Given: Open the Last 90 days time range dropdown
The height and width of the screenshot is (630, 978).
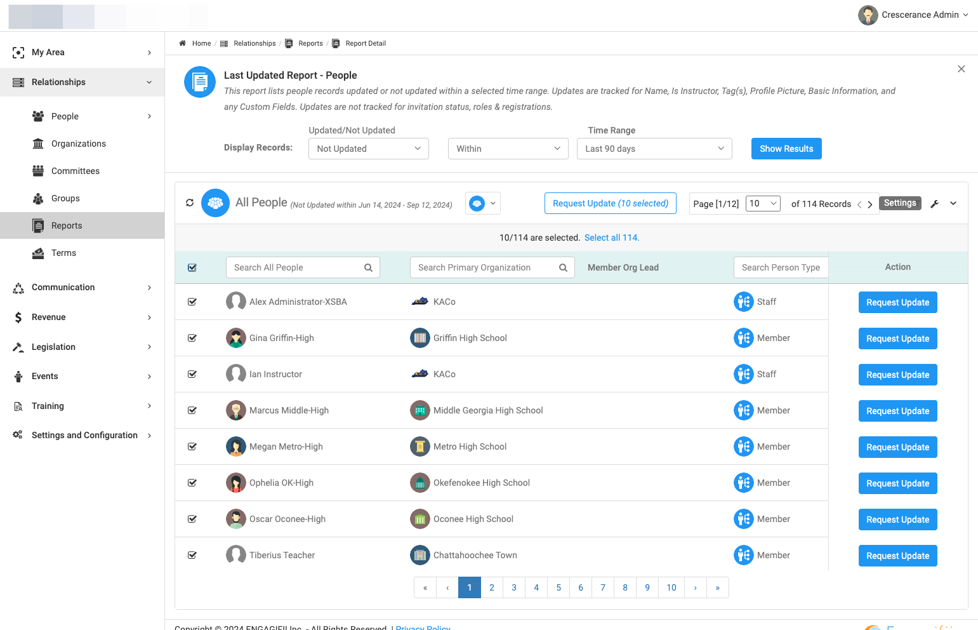Looking at the screenshot, I should (654, 149).
